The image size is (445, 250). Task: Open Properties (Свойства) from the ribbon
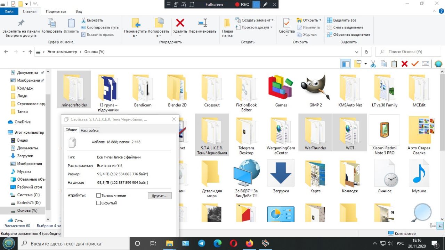tap(287, 26)
